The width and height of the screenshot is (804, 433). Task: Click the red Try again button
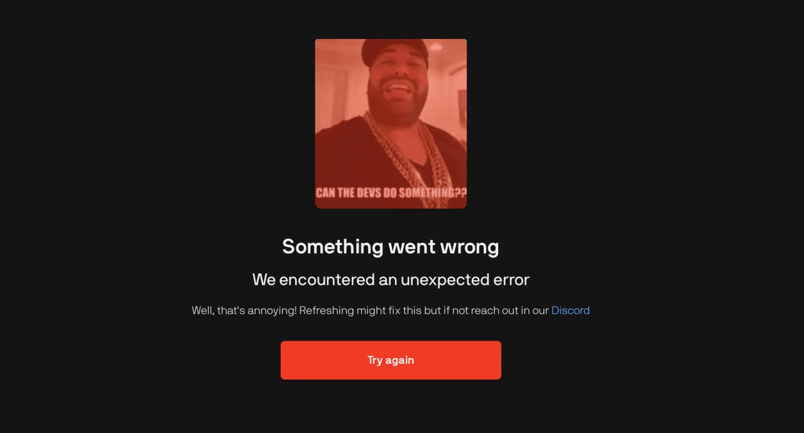point(391,360)
